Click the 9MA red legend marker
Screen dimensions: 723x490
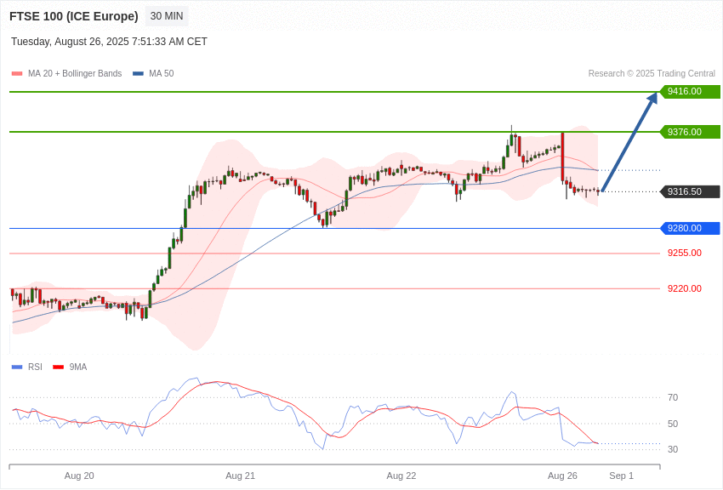click(58, 367)
